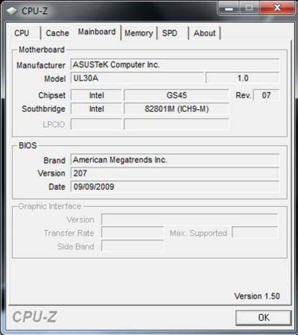Click the BIOS Date 09/09/2009 field
The width and height of the screenshot is (298, 335).
tap(175, 186)
